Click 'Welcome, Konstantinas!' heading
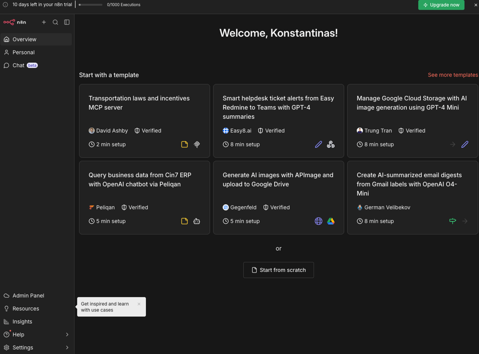The image size is (479, 354). (x=279, y=33)
